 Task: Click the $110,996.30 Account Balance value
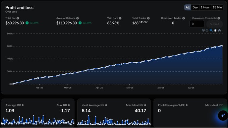click(x=66, y=23)
